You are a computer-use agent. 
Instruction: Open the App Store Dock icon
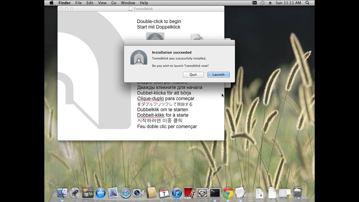100,193
